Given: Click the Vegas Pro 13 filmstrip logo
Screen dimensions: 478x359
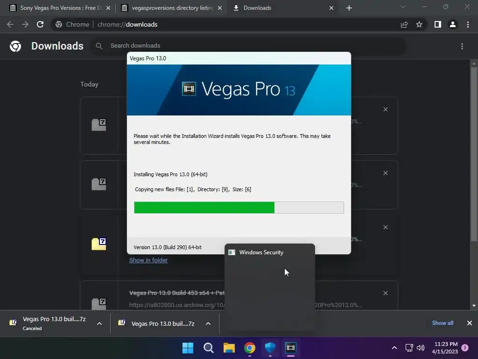Looking at the screenshot, I should [x=189, y=89].
